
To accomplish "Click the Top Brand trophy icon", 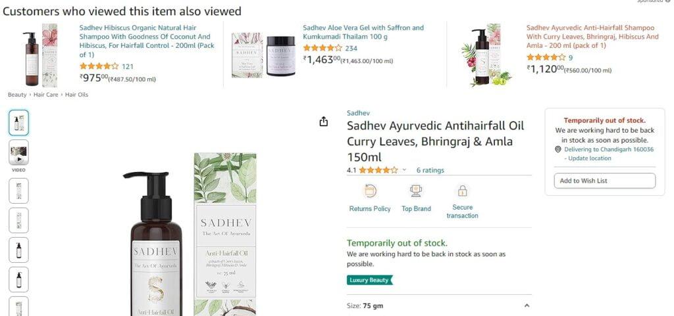I will 416,191.
